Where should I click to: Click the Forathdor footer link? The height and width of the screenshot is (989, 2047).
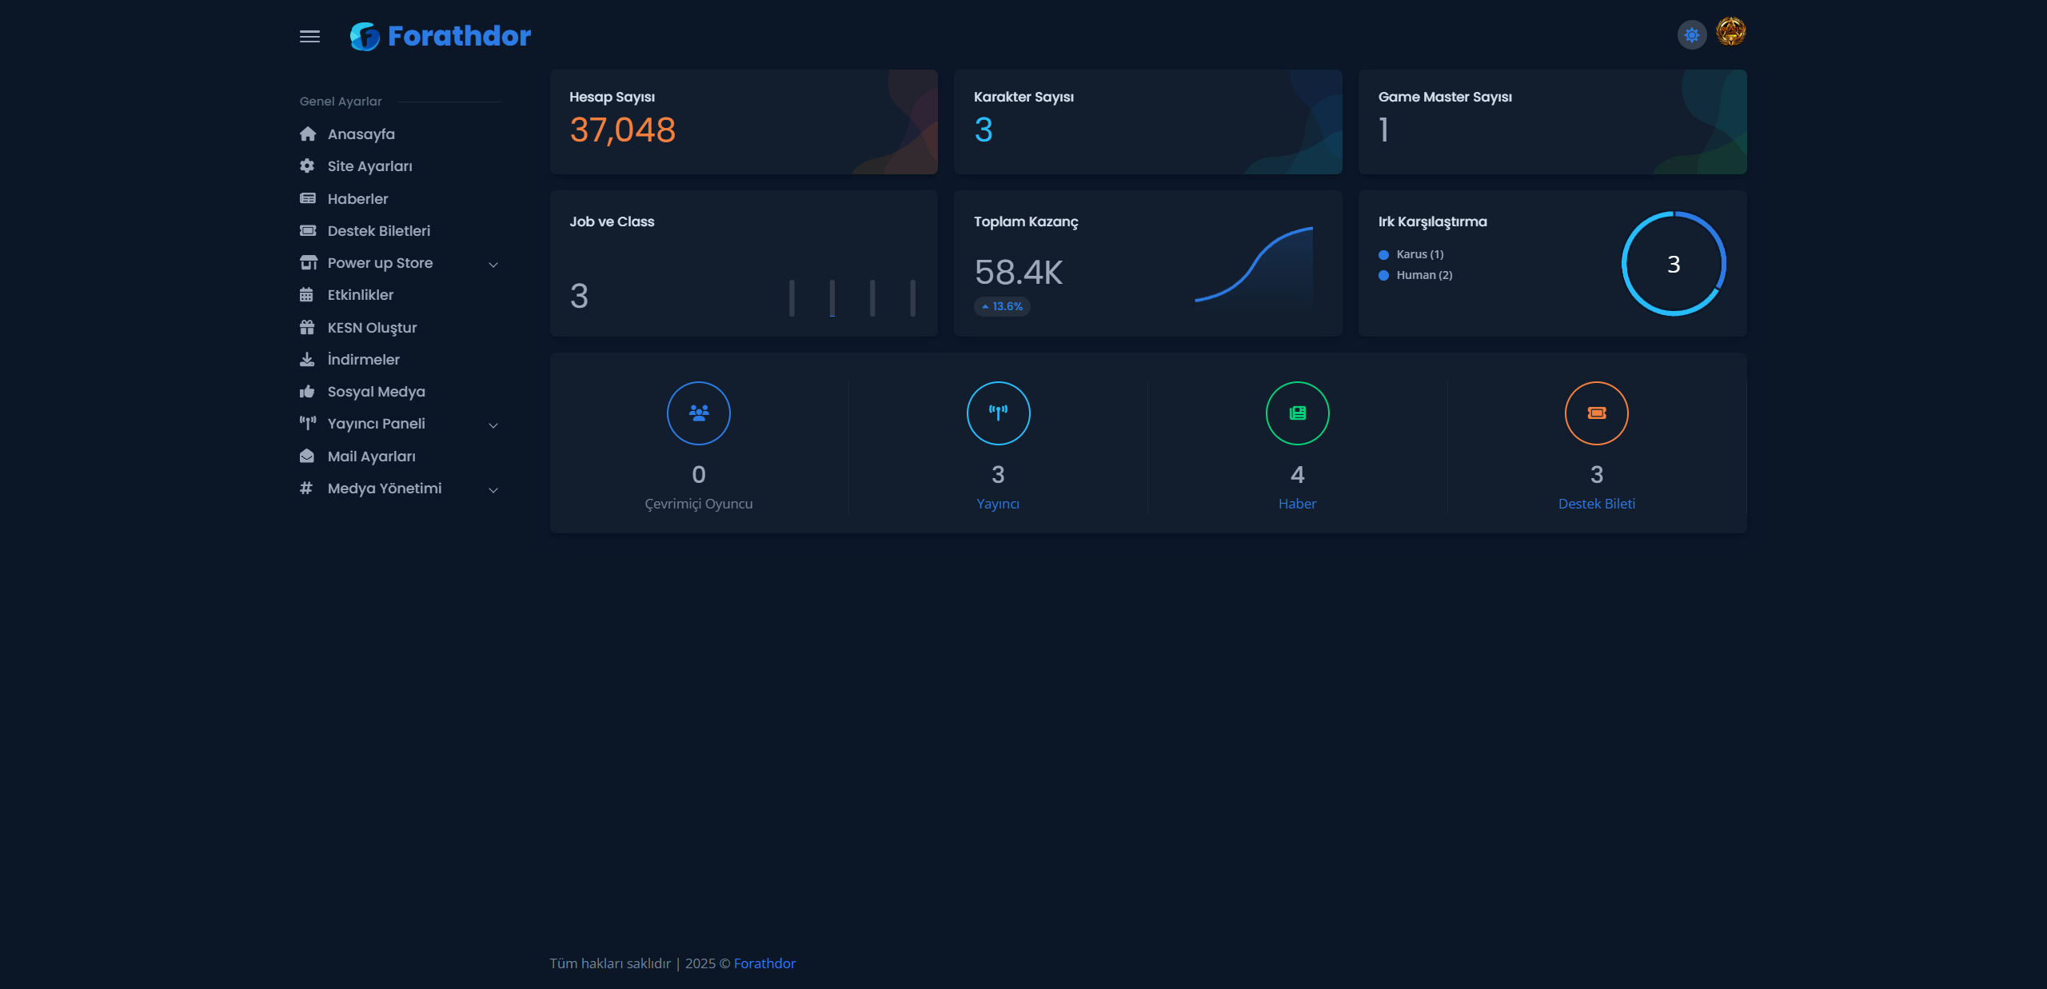tap(764, 963)
